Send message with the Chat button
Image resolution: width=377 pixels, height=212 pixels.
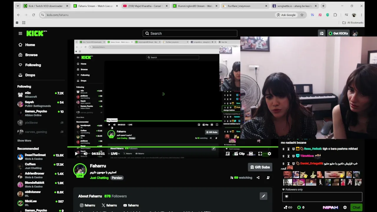click(x=356, y=207)
